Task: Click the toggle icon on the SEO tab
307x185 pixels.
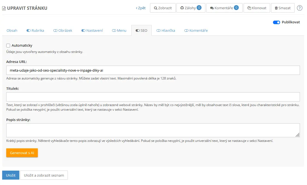Action: [138, 30]
